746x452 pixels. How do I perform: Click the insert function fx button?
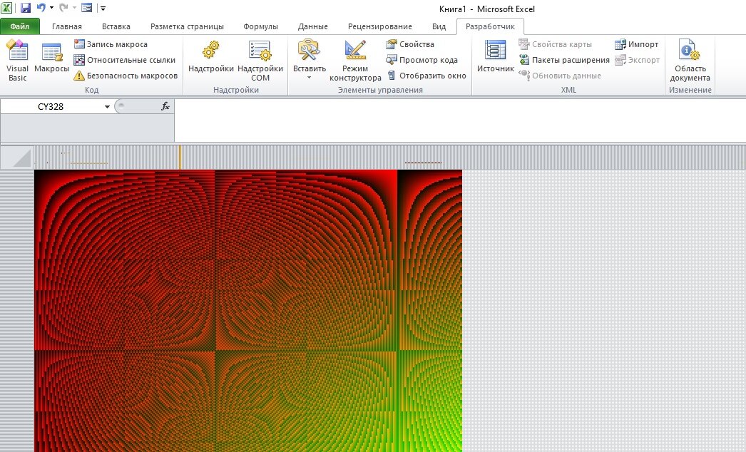tap(165, 106)
